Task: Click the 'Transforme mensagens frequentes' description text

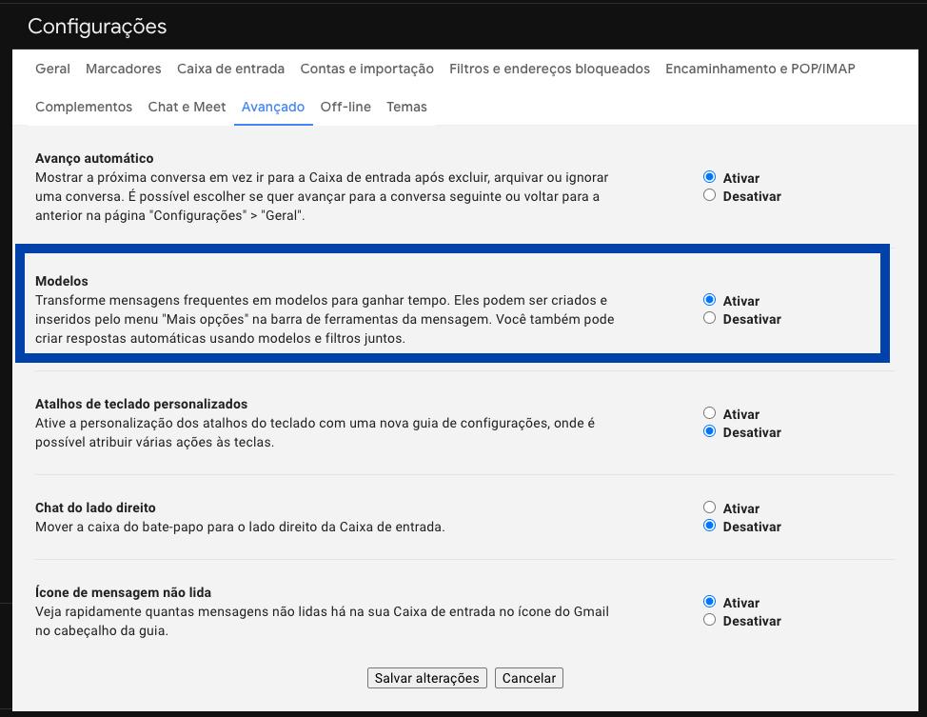Action: [325, 319]
